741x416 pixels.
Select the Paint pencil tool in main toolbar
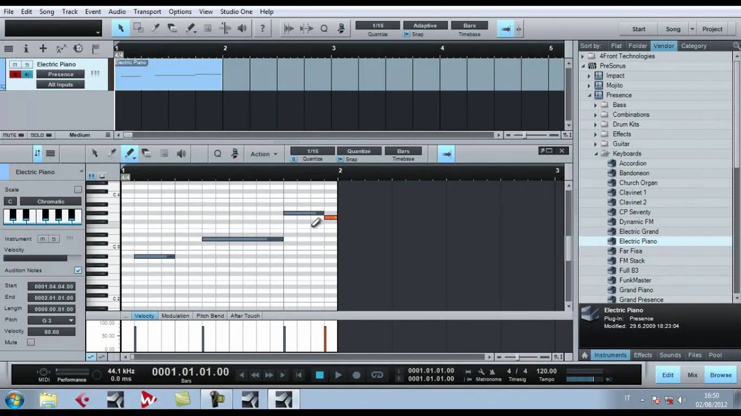pyautogui.click(x=190, y=28)
